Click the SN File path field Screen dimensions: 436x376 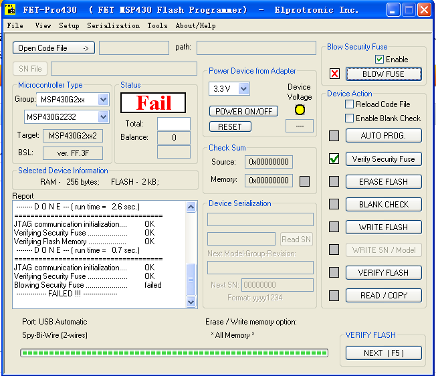124,69
